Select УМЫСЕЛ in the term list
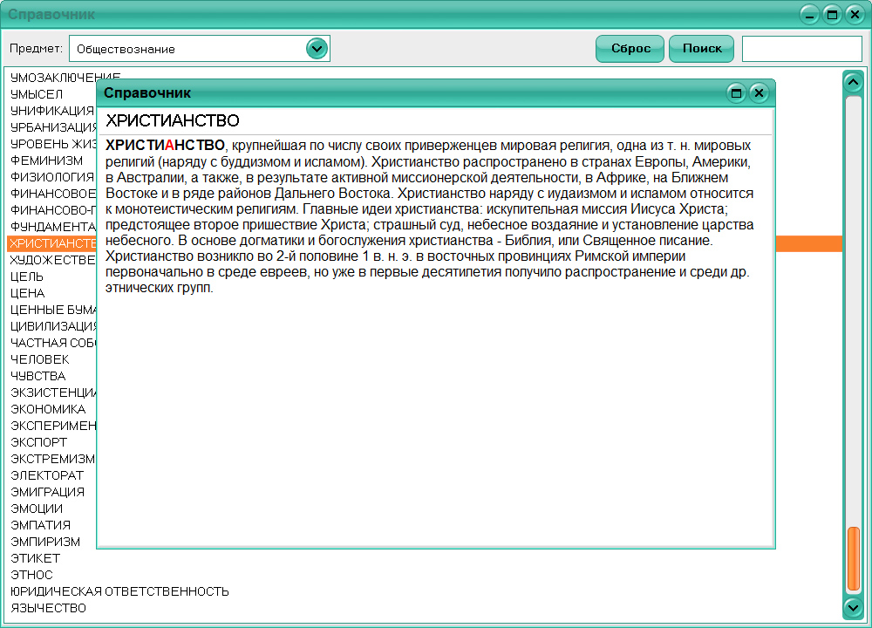The width and height of the screenshot is (872, 628). pyautogui.click(x=37, y=94)
